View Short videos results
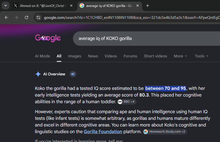The image size is (220, 142). point(155,56)
